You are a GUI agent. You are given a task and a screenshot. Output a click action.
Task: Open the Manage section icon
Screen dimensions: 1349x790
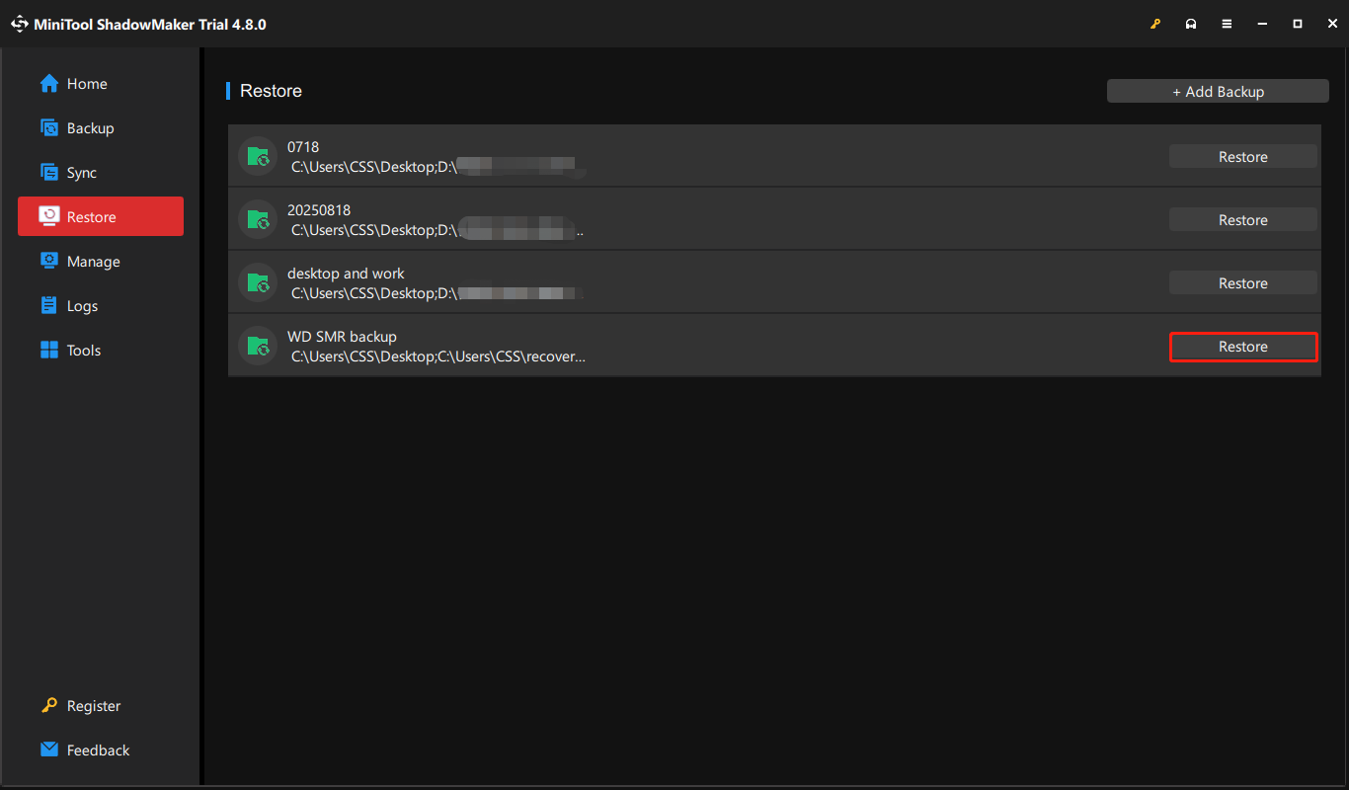coord(48,261)
